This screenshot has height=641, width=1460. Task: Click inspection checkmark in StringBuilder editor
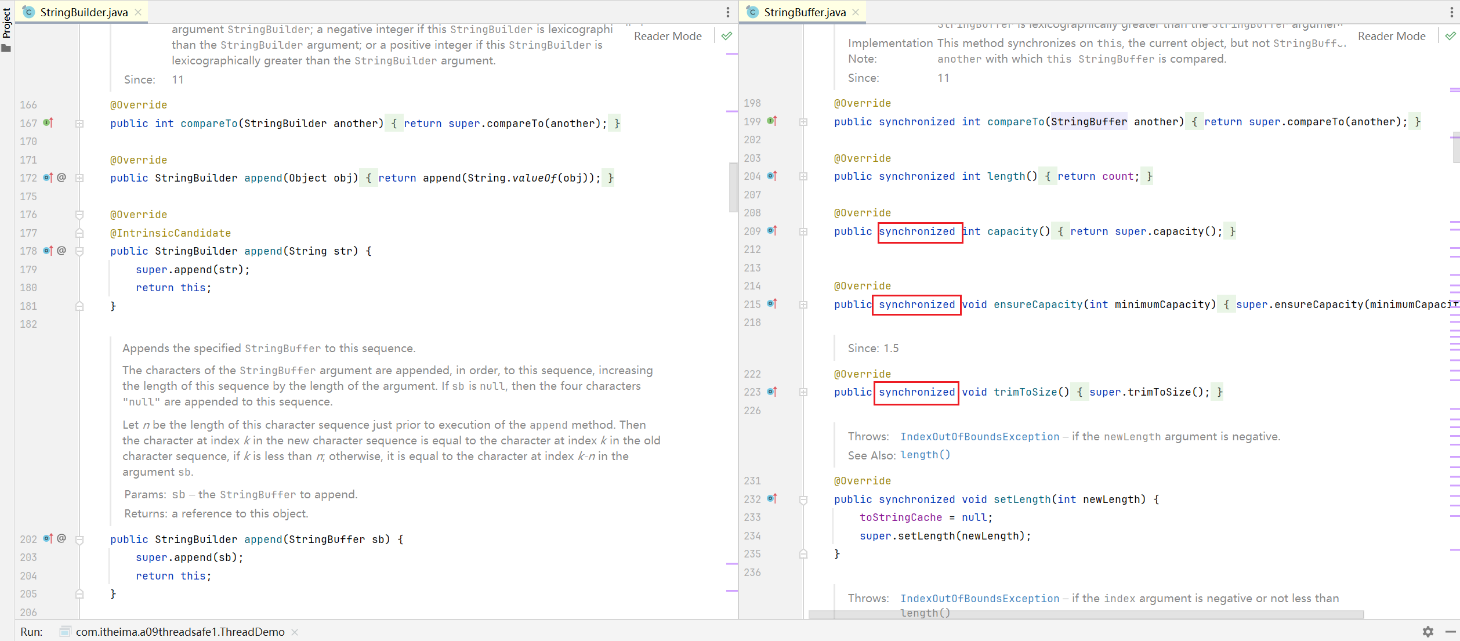click(x=726, y=36)
